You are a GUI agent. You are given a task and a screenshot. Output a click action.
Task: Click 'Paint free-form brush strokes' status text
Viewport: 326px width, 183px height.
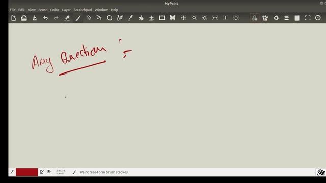pyautogui.click(x=104, y=172)
